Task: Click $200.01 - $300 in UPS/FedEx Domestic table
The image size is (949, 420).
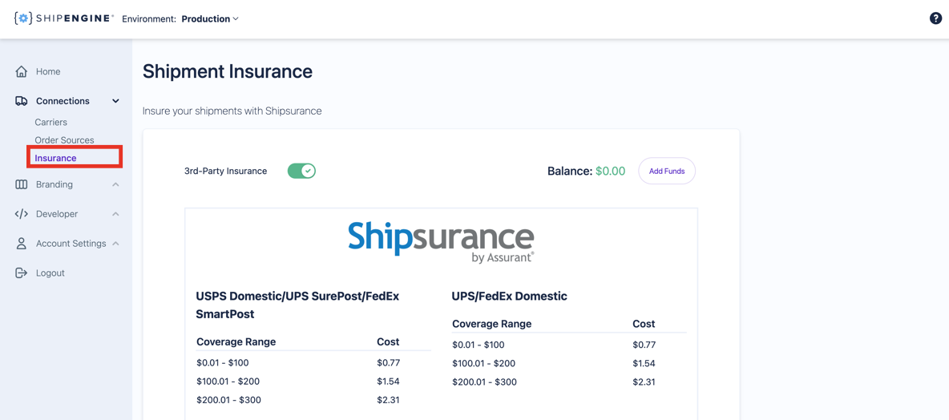Action: click(x=484, y=382)
